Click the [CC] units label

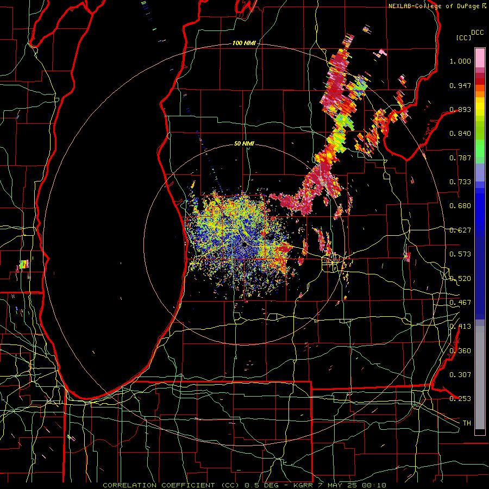coord(464,37)
